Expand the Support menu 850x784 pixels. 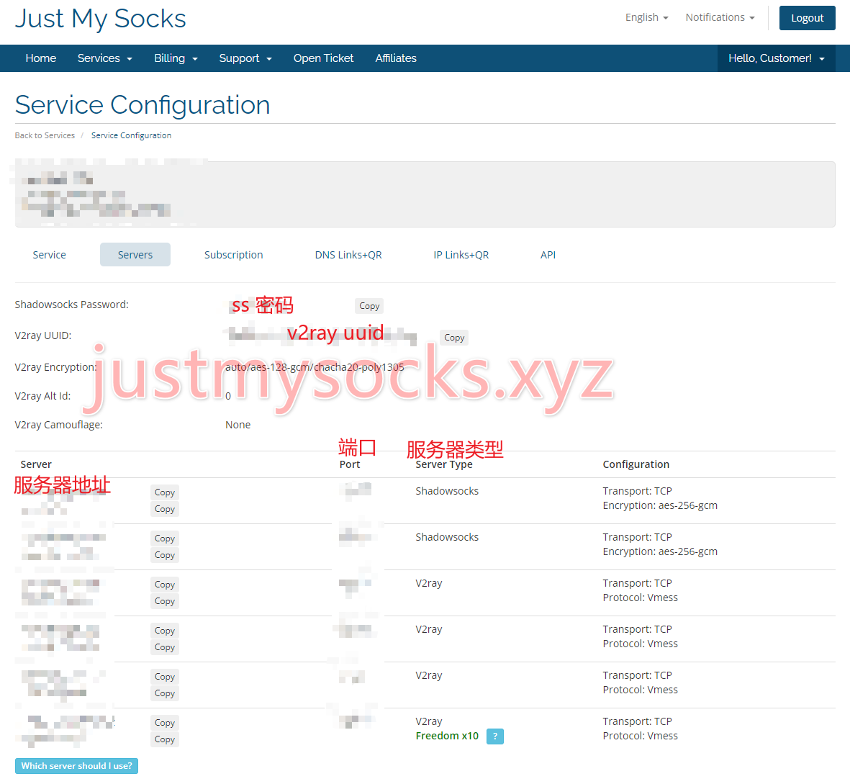pyautogui.click(x=245, y=58)
